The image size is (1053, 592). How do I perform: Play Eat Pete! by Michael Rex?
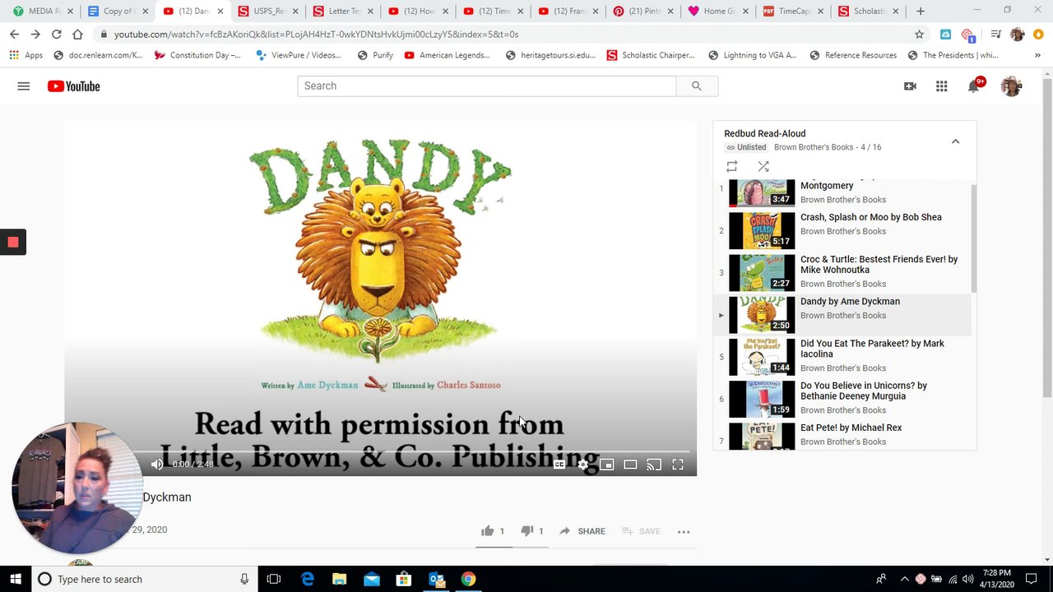click(842, 436)
